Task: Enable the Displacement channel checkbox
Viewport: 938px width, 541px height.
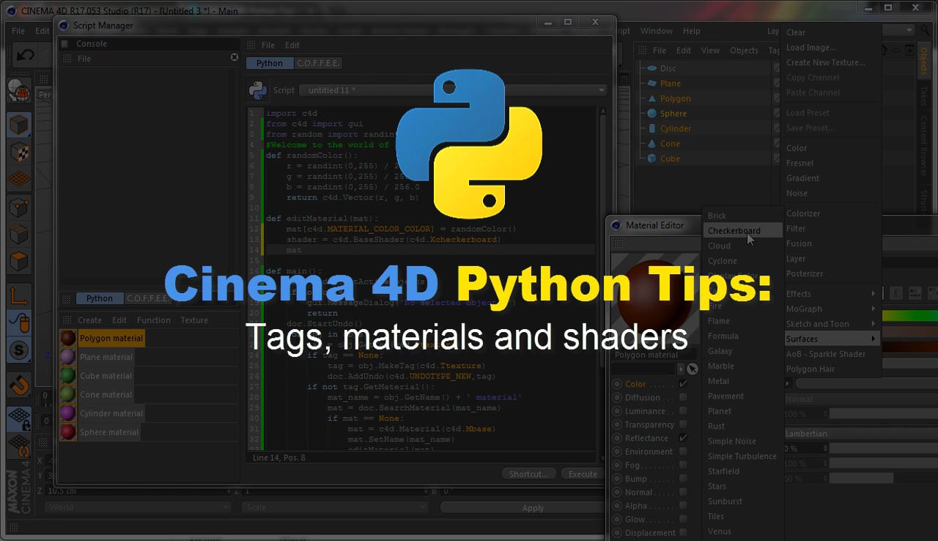Action: (683, 532)
